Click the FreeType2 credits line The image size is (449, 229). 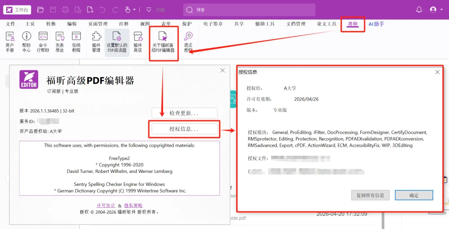(x=119, y=158)
